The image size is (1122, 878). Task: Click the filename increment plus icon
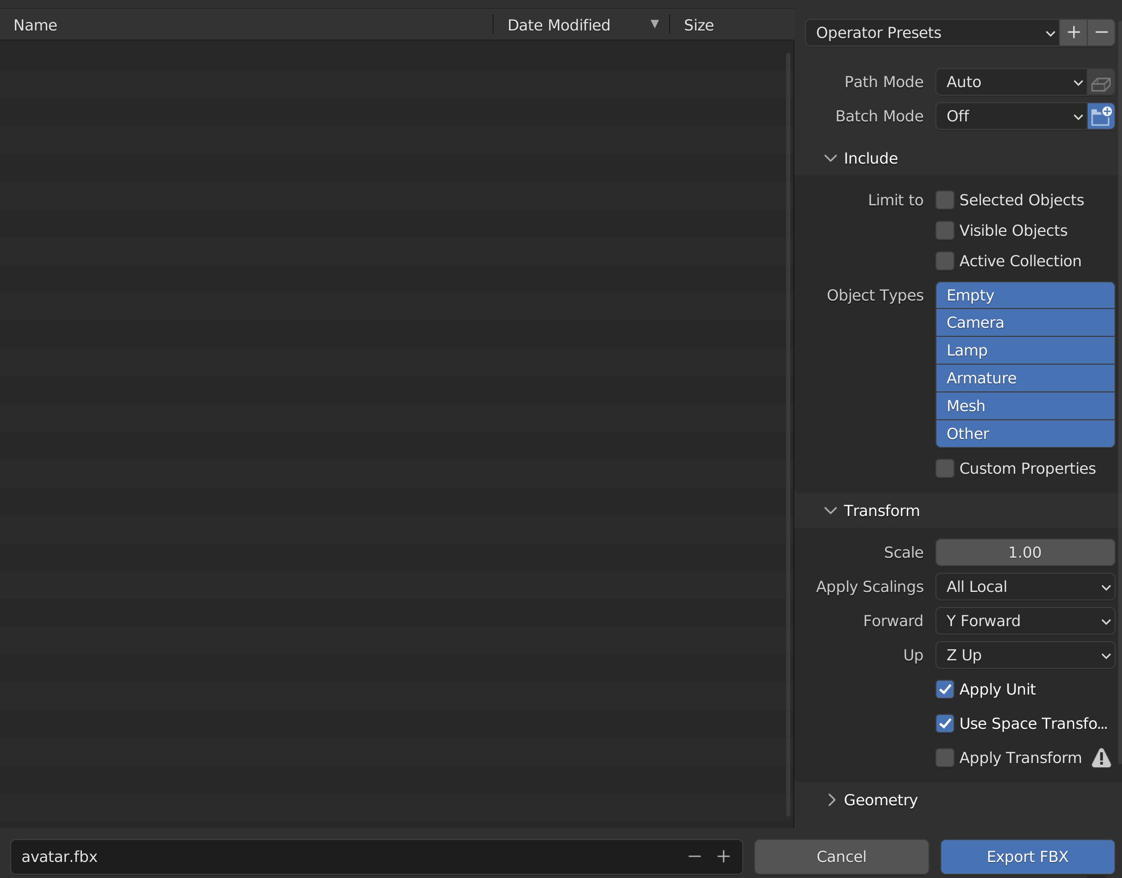tap(723, 857)
